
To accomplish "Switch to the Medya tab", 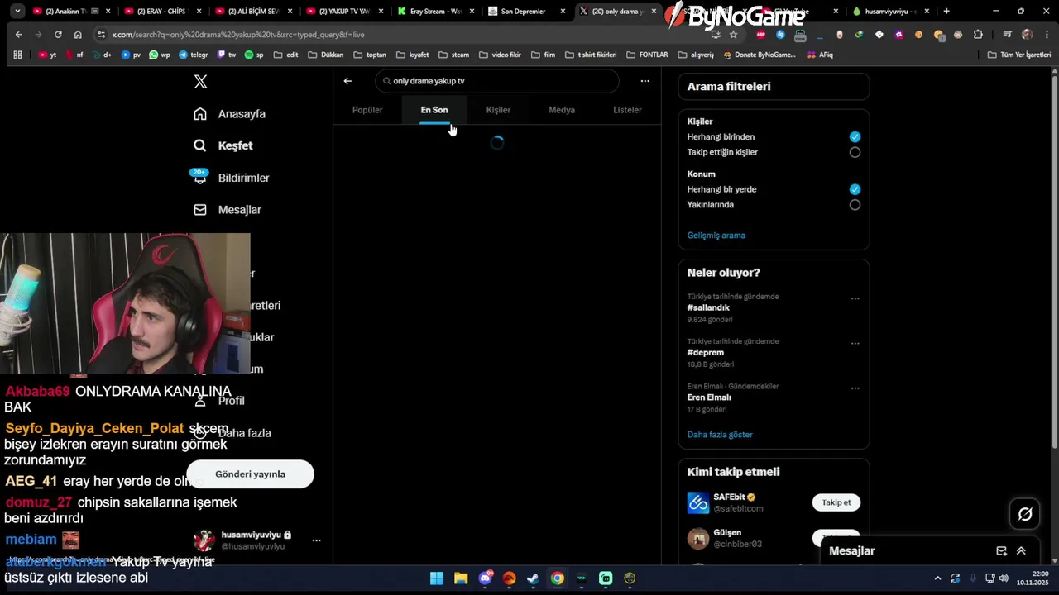I will 562,110.
